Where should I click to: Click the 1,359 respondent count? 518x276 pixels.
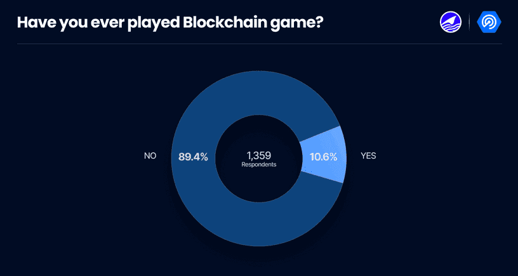[259, 153]
